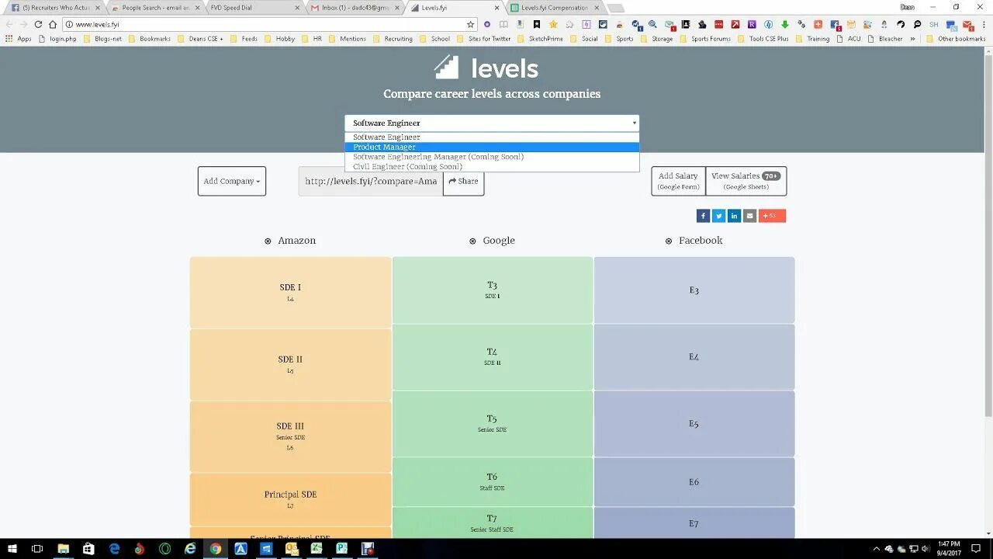Click the purple R extension icon

pos(752,24)
